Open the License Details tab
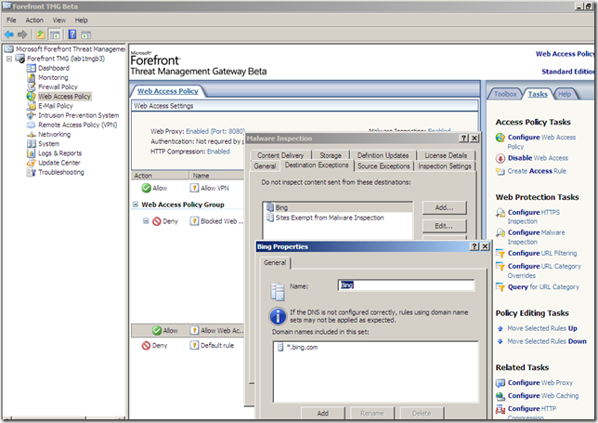 point(446,155)
